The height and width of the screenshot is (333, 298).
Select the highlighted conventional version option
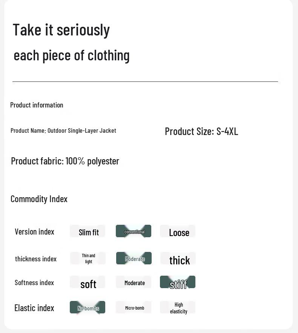point(134,231)
